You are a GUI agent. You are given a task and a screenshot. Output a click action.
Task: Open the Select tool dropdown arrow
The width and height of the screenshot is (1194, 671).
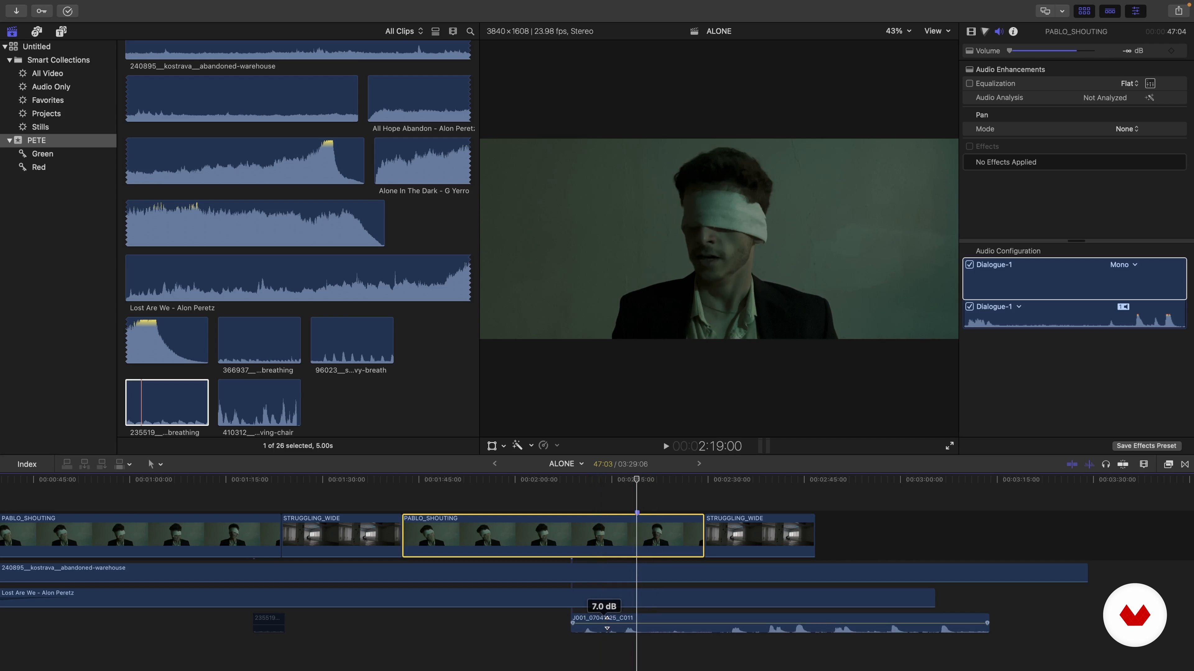pyautogui.click(x=161, y=464)
